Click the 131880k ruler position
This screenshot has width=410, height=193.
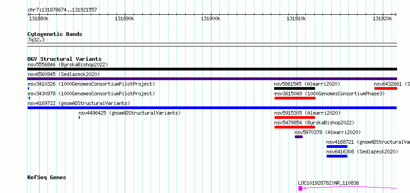39,18
